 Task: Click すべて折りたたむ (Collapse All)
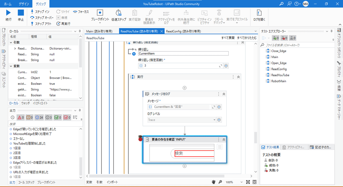pyautogui.click(x=247, y=38)
